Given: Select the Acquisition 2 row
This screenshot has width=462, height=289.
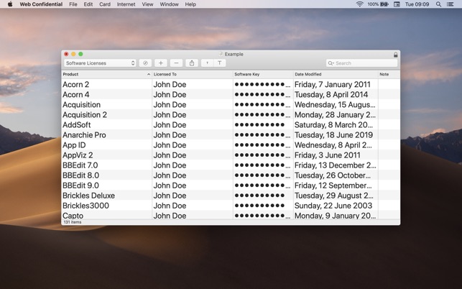Looking at the screenshot, I should point(231,115).
